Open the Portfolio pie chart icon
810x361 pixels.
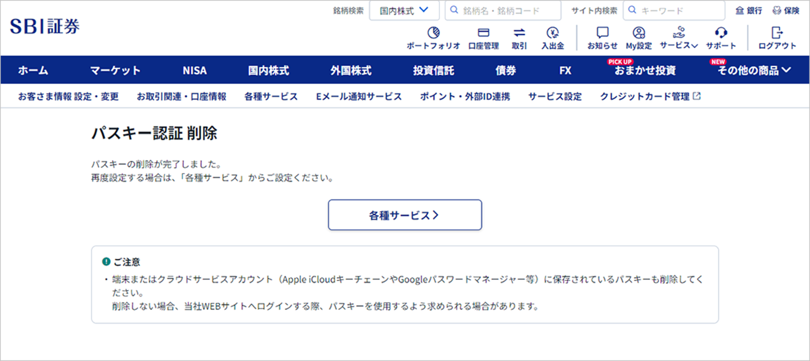click(x=433, y=33)
